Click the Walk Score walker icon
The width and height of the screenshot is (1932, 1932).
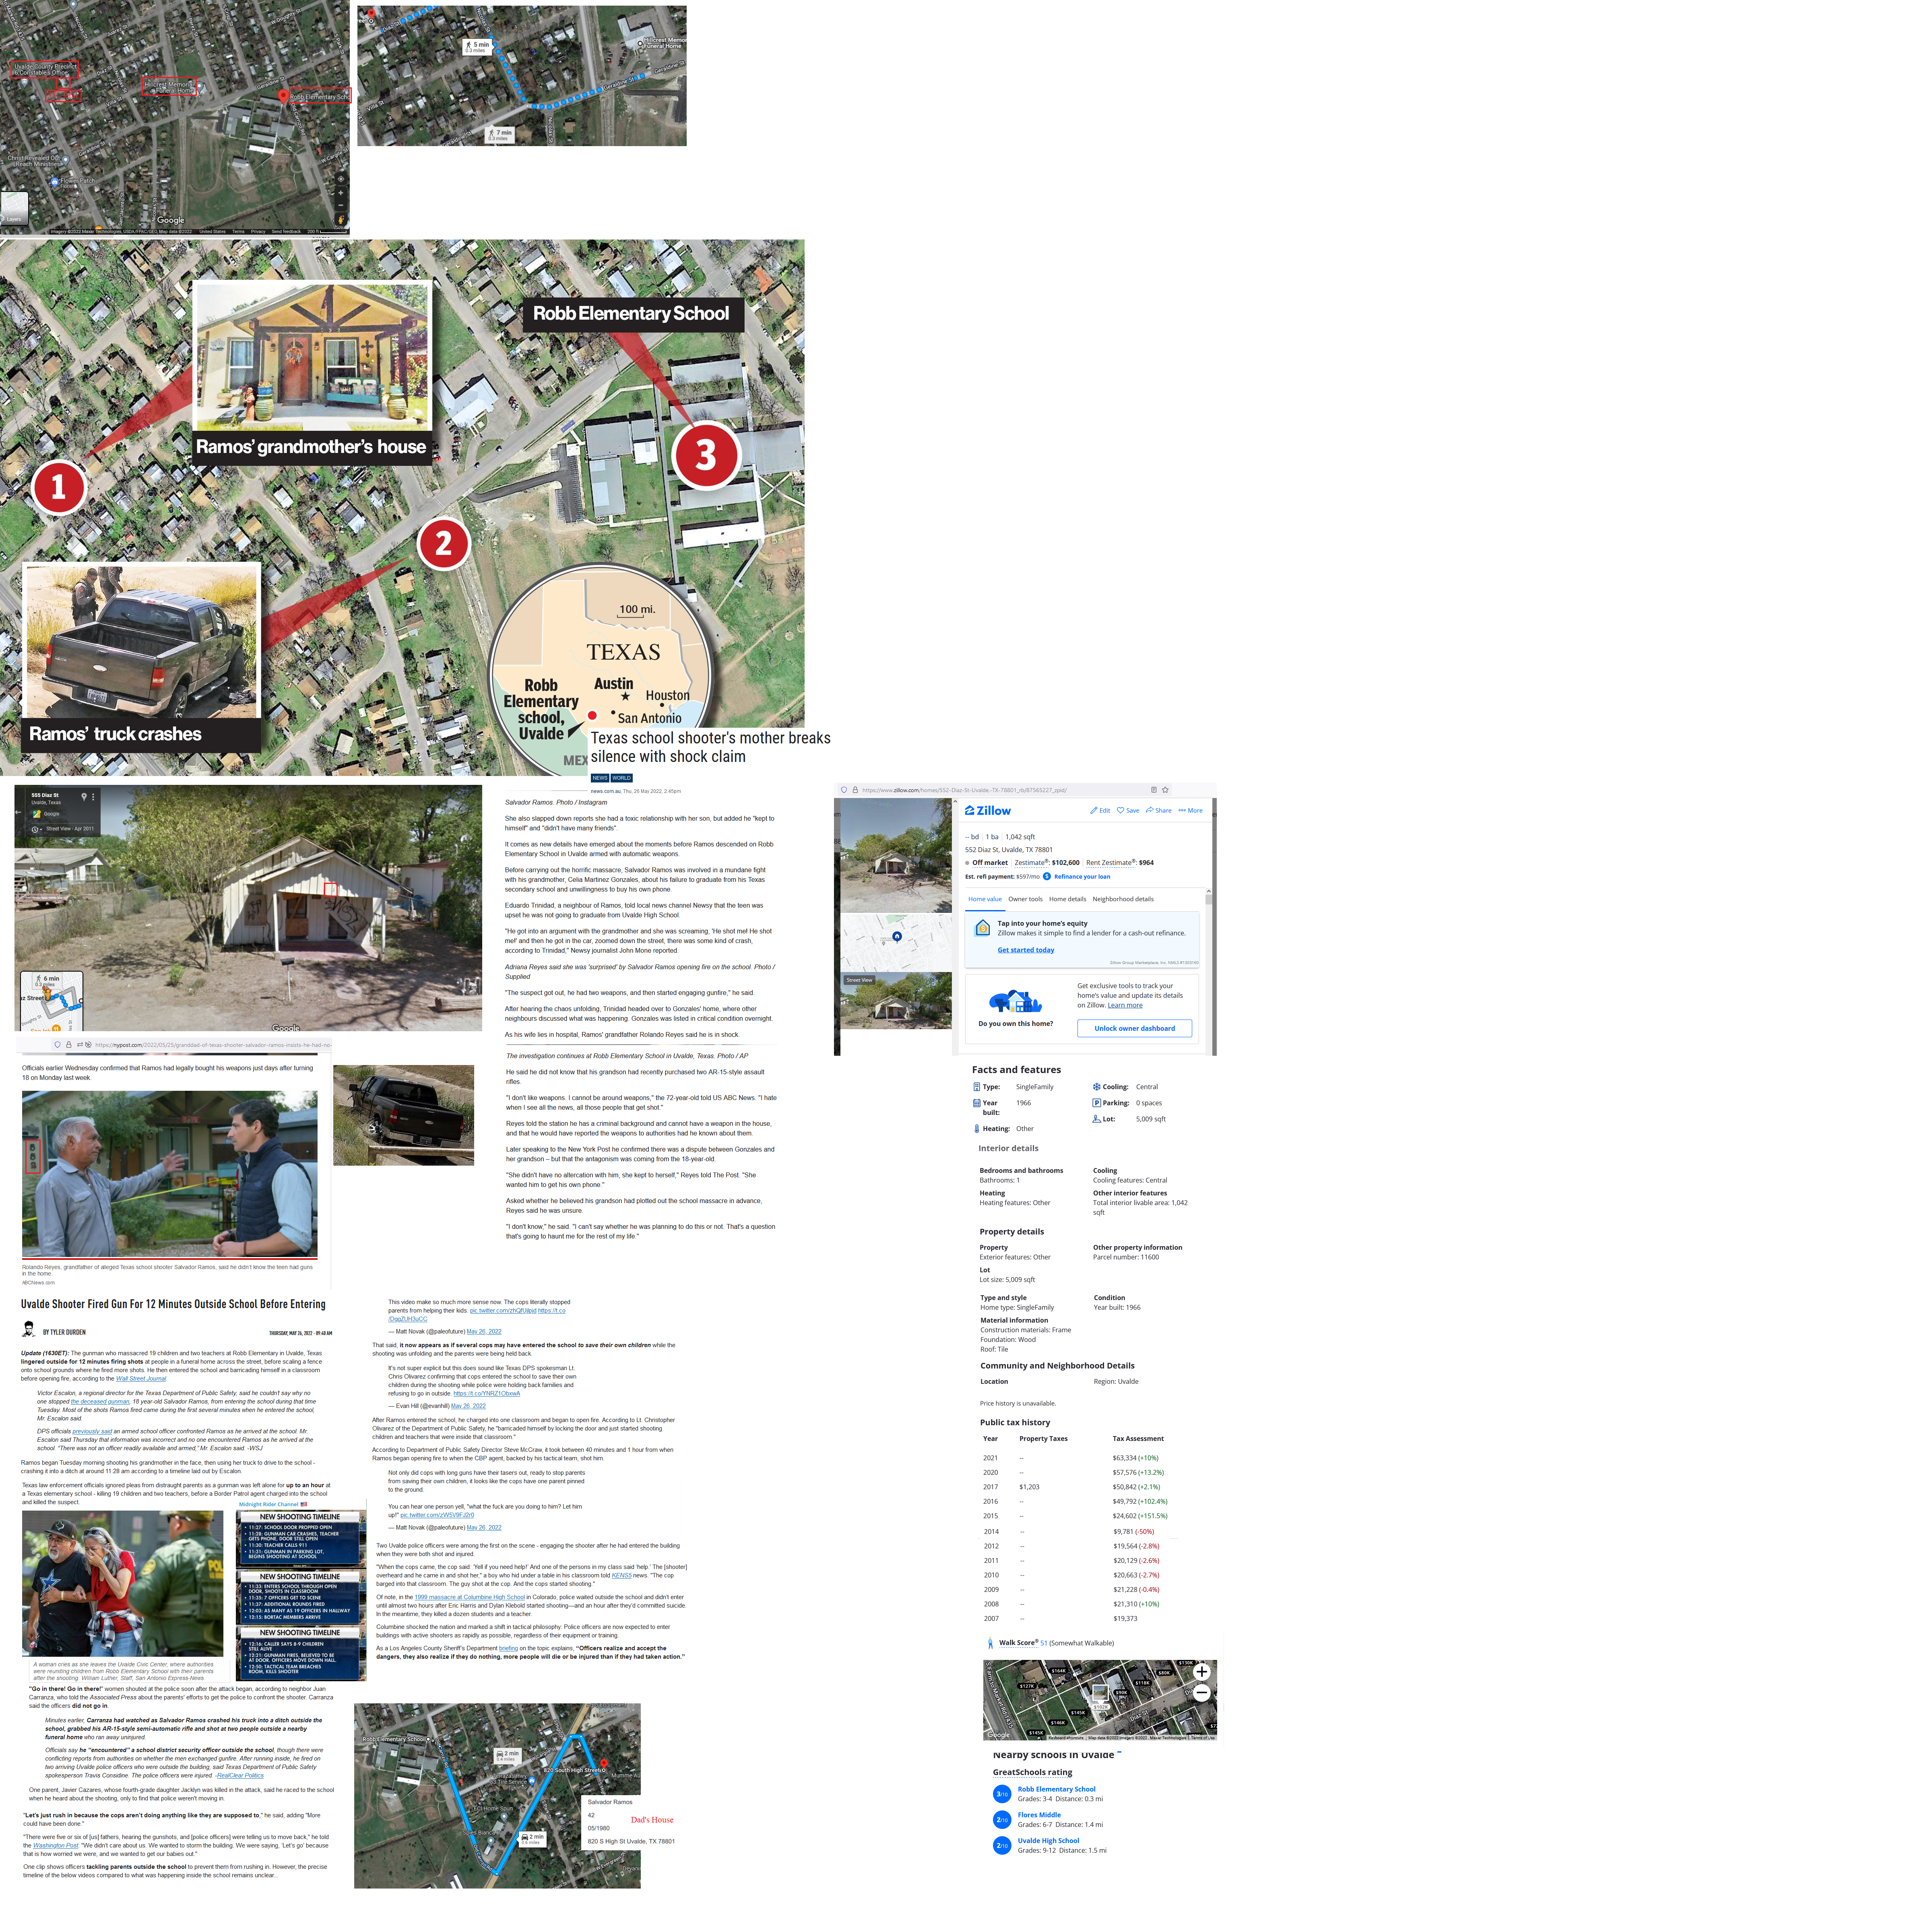(990, 1643)
